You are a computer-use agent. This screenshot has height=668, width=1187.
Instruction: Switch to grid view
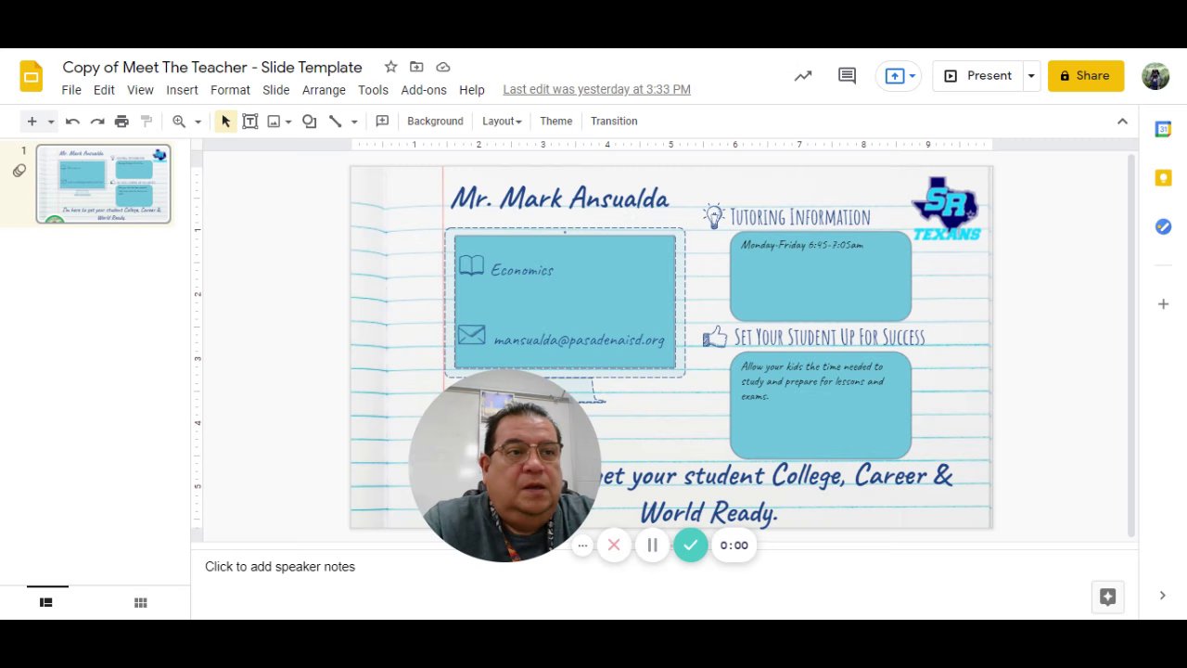(141, 603)
